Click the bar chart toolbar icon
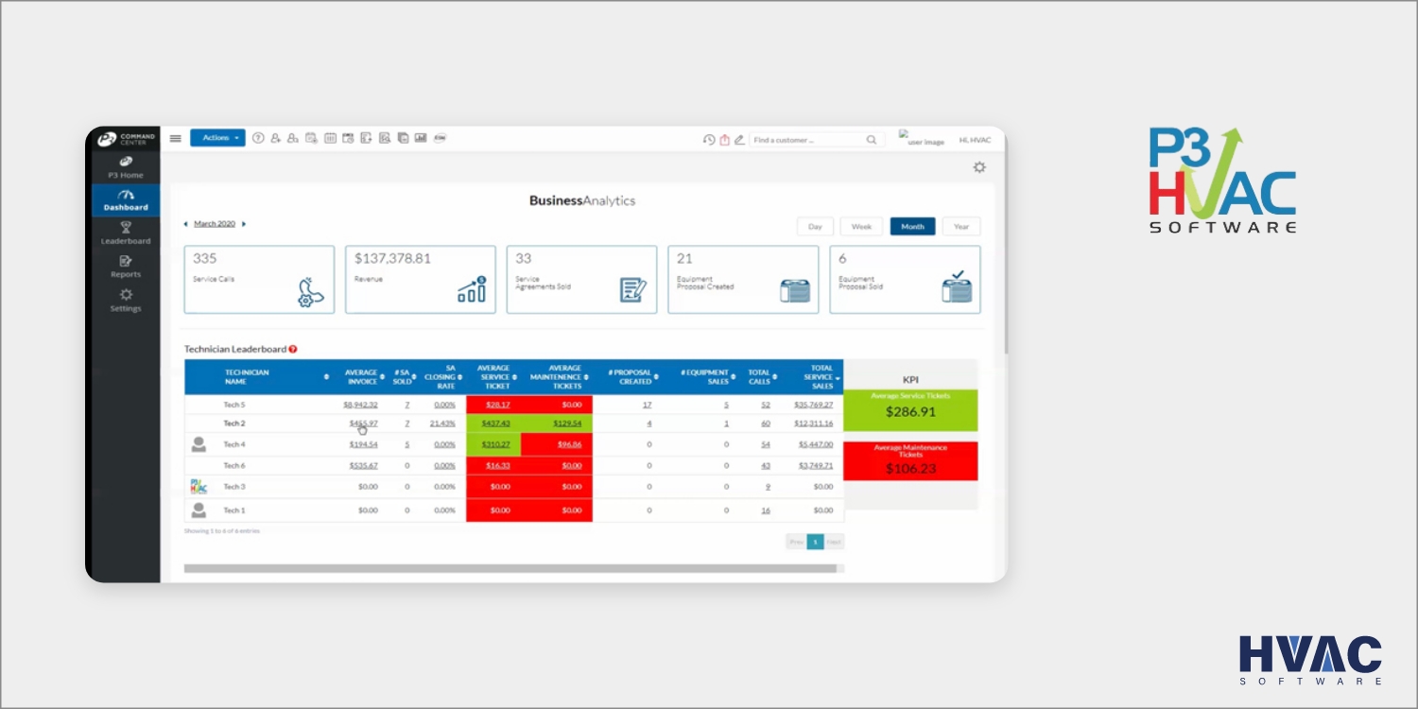The image size is (1418, 709). pyautogui.click(x=421, y=138)
